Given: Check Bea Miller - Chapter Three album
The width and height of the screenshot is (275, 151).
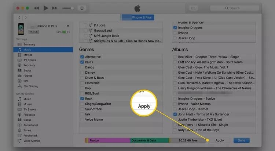Looking at the screenshot, I should click(175, 57).
